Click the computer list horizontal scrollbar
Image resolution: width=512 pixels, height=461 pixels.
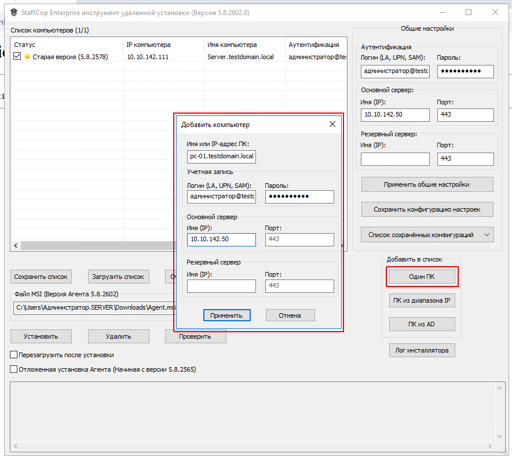[x=93, y=246]
